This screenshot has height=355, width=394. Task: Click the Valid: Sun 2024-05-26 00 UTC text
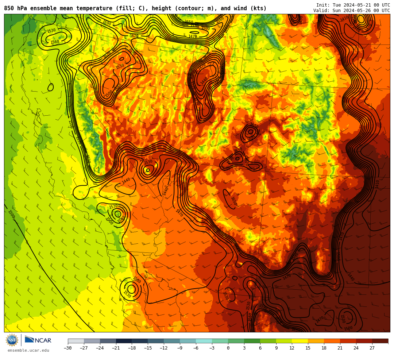[352, 10]
